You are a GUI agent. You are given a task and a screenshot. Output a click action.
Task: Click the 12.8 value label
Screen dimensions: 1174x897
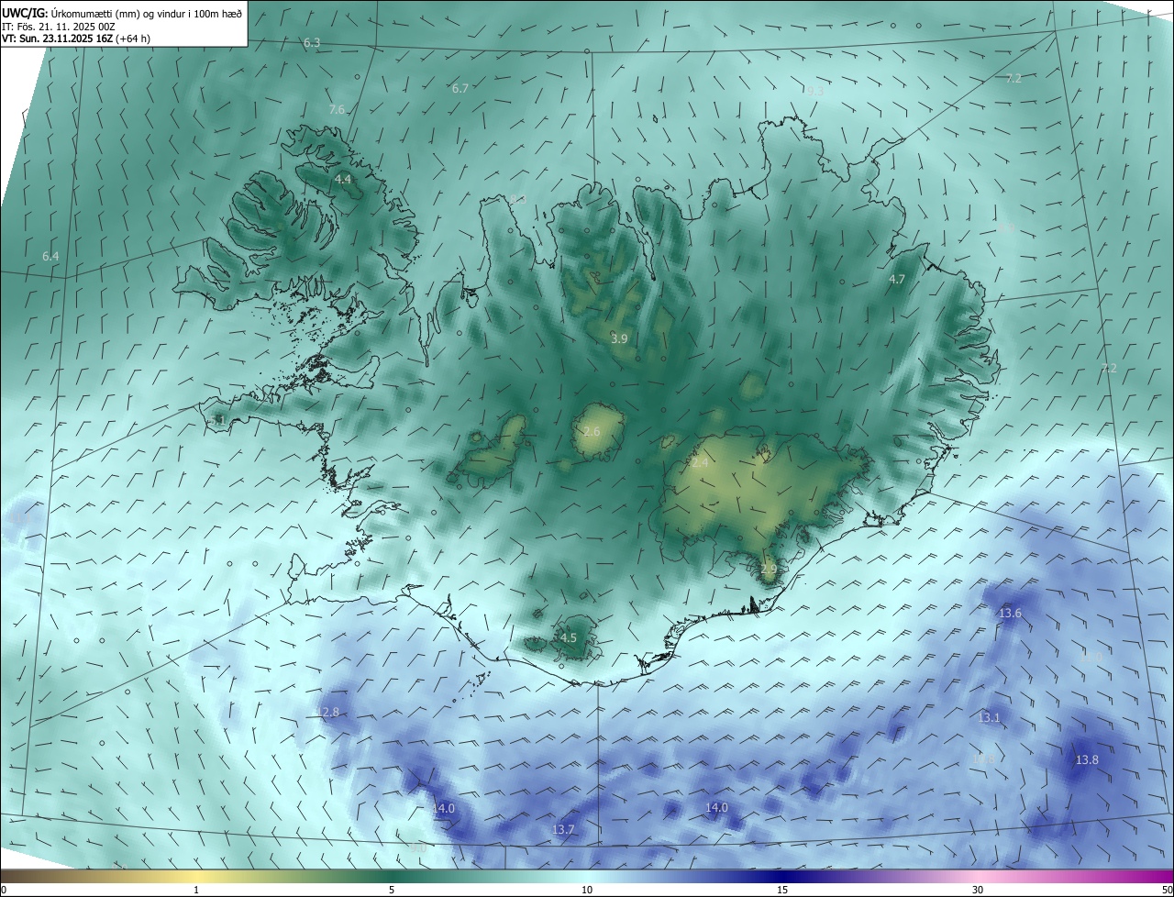[x=327, y=712]
